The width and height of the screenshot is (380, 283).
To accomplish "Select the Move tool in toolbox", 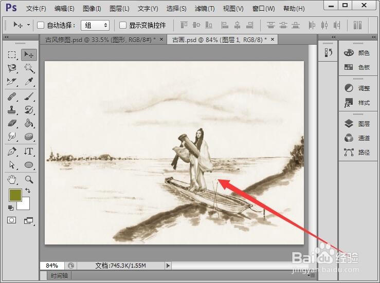I will click(x=29, y=55).
